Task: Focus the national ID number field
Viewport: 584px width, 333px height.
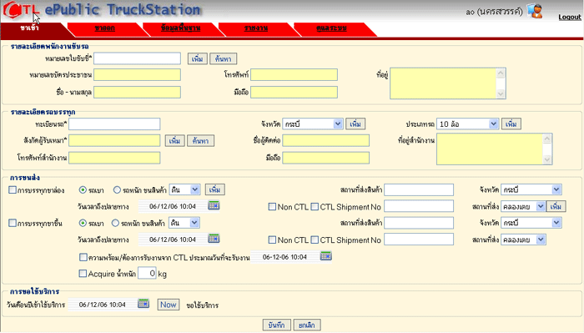Action: pyautogui.click(x=137, y=74)
